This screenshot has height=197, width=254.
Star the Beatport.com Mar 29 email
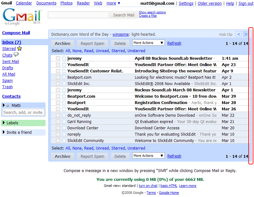pyautogui.click(x=64, y=96)
